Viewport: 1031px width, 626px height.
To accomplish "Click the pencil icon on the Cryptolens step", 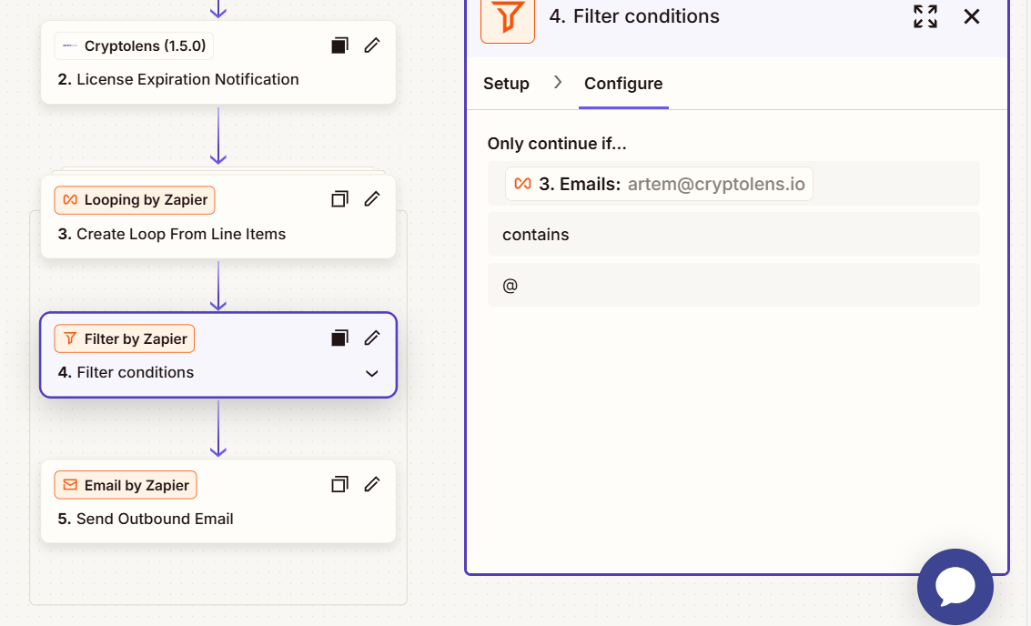I will point(372,45).
